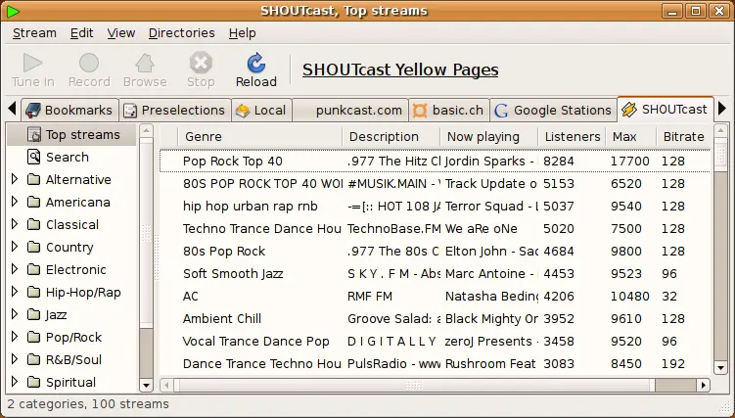
Task: Expand the R&B/Soul category
Action: click(15, 359)
